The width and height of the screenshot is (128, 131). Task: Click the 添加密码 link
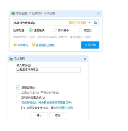(x=23, y=45)
